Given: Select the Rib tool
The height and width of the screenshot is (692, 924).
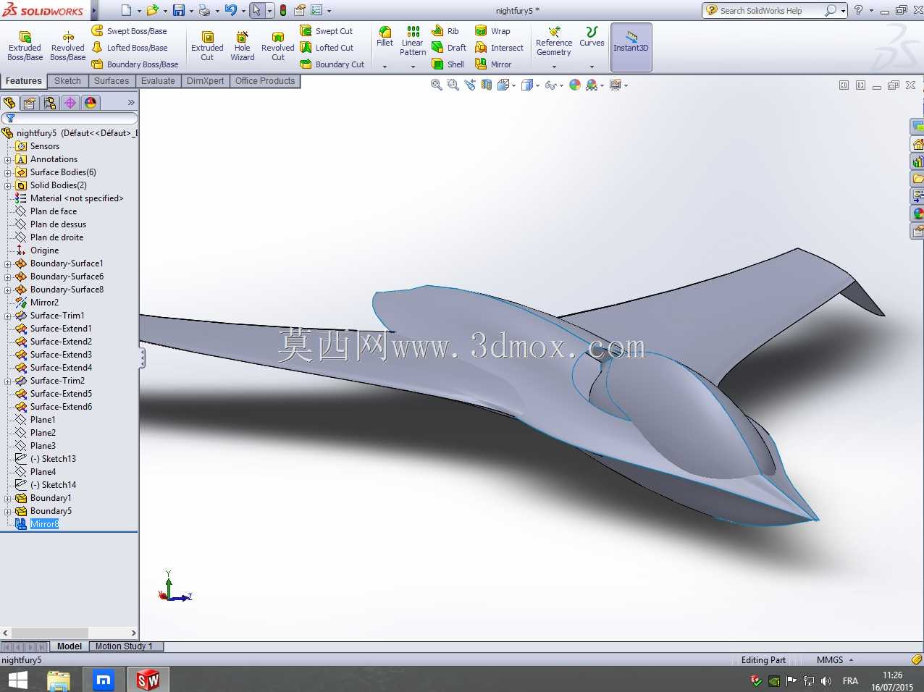Looking at the screenshot, I should point(445,31).
